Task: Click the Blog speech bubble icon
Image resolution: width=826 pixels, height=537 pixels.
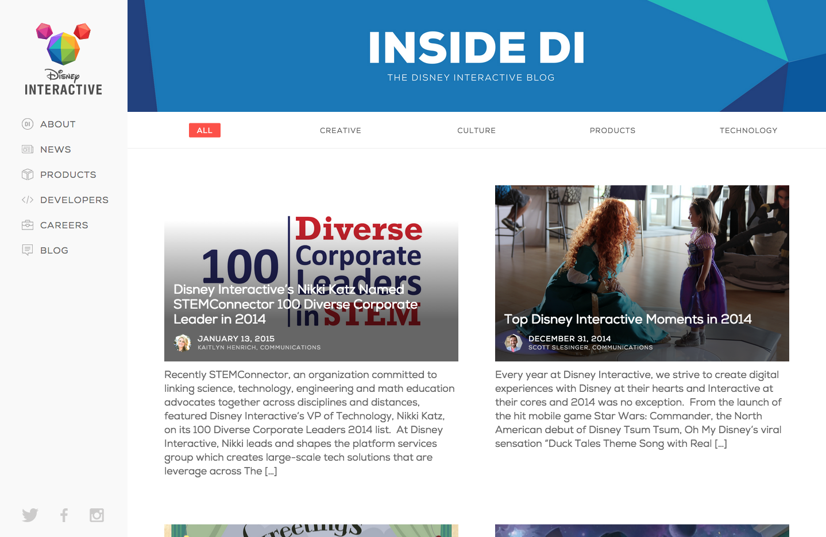Action: [x=28, y=250]
